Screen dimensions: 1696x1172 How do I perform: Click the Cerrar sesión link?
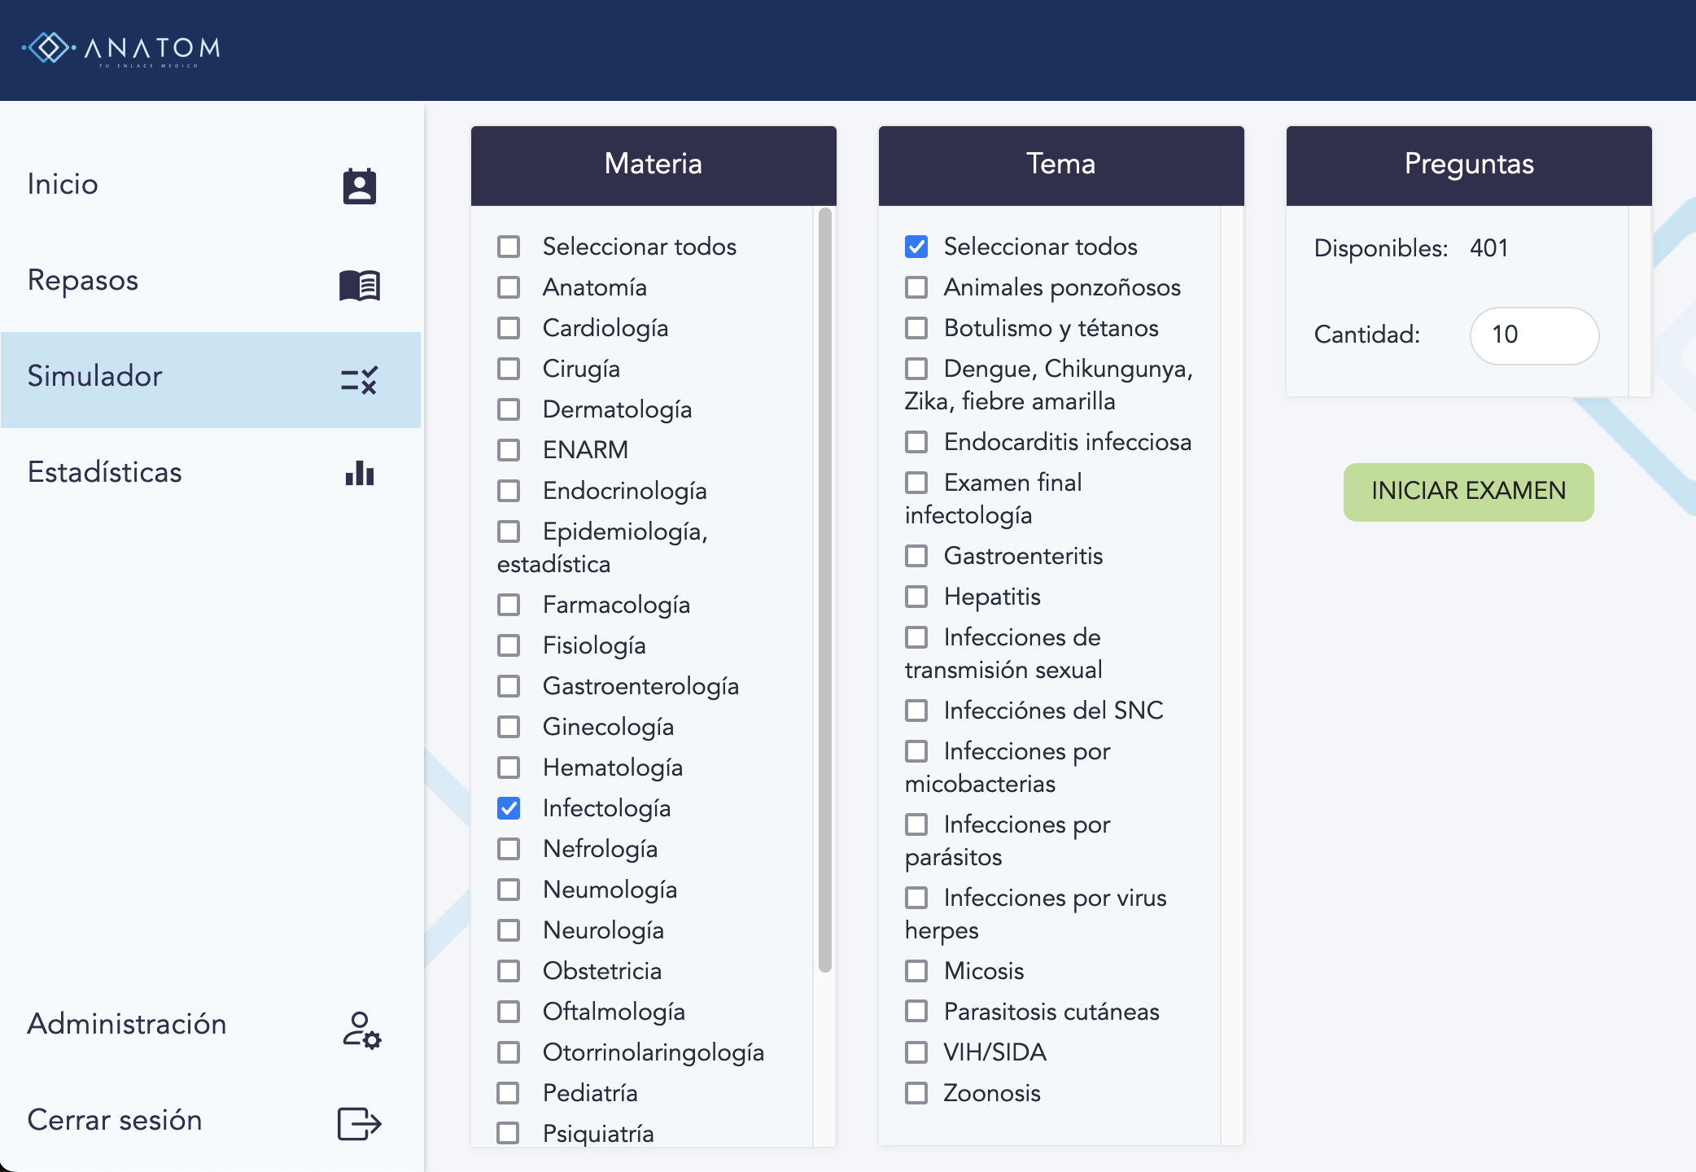pos(115,1121)
